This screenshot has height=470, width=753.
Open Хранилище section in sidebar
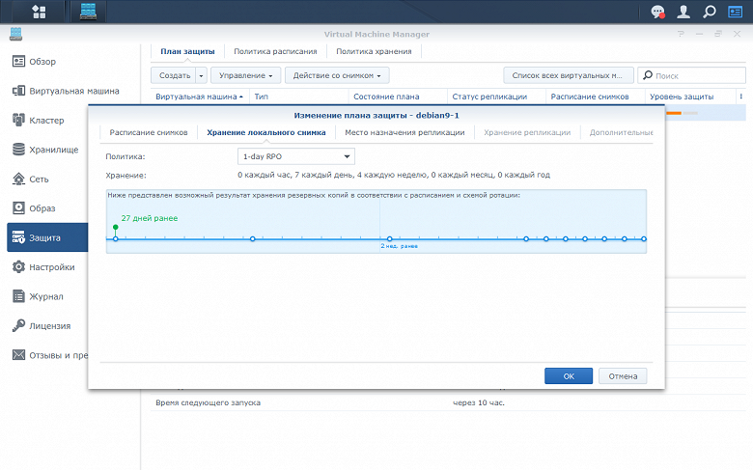(47, 150)
